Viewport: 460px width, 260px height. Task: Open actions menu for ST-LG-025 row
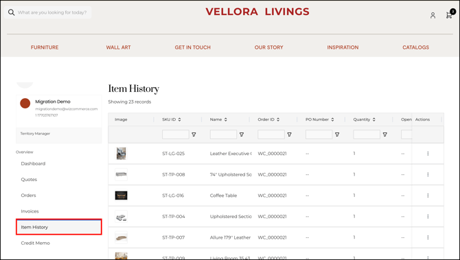pos(428,154)
